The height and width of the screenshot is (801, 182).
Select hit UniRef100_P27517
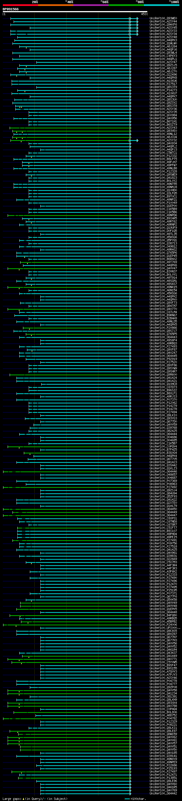tap(163, 84)
